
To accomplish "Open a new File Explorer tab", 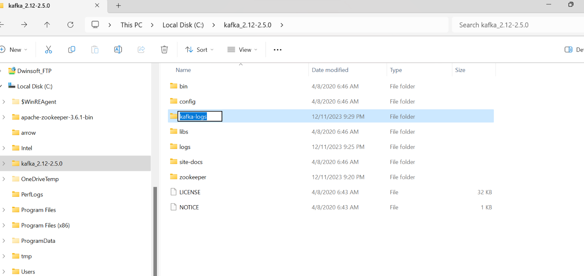I will click(x=118, y=5).
